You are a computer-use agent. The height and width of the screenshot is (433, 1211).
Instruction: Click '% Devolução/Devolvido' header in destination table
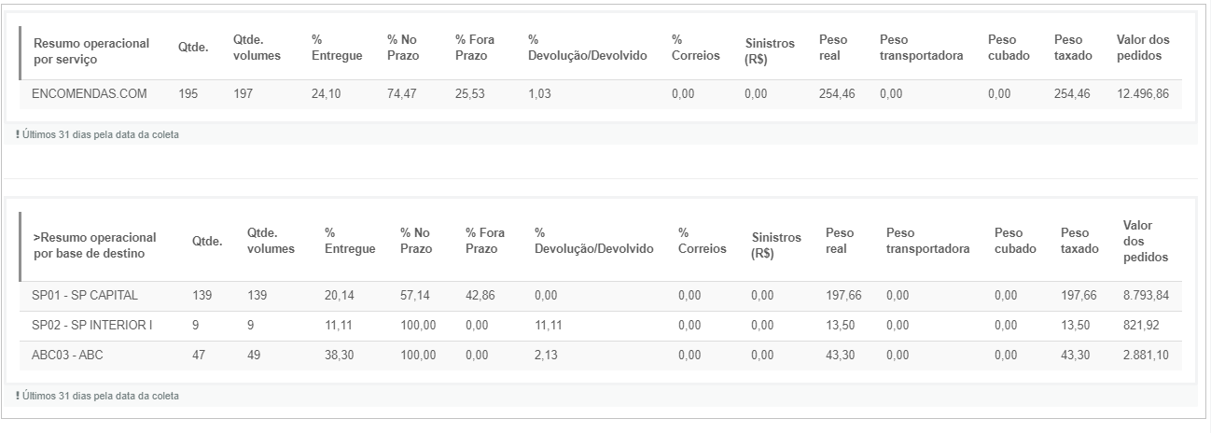click(x=594, y=241)
